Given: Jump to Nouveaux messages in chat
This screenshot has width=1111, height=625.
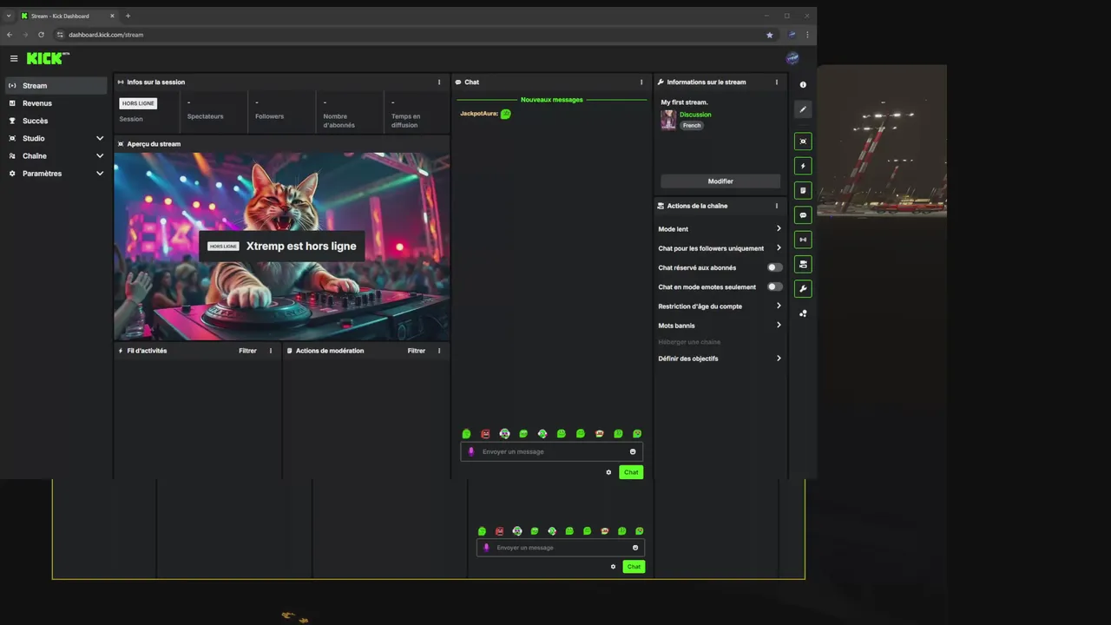Looking at the screenshot, I should 552,100.
